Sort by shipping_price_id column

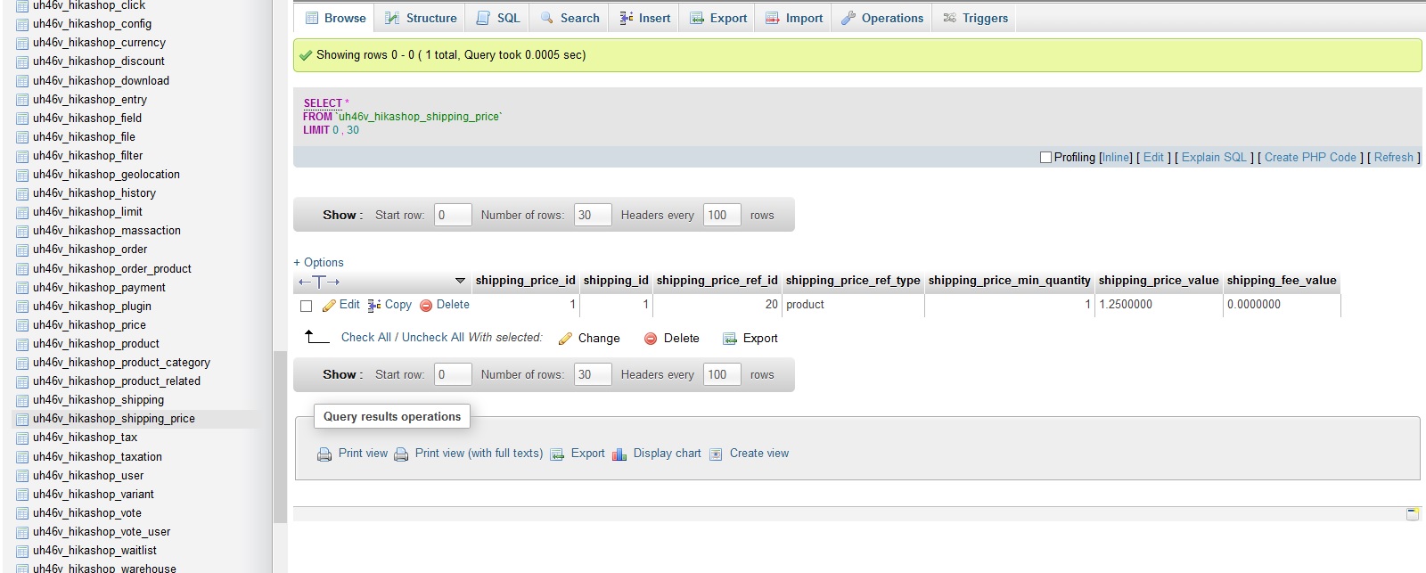point(525,281)
